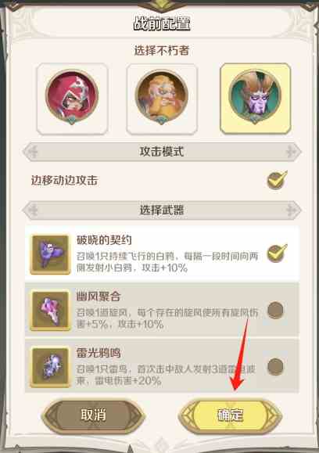Image resolution: width=319 pixels, height=453 pixels.
Task: Click the 选择武器 section header
Action: (x=162, y=210)
